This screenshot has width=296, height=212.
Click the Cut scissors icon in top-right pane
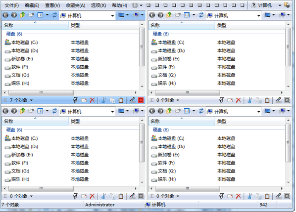coord(250,100)
